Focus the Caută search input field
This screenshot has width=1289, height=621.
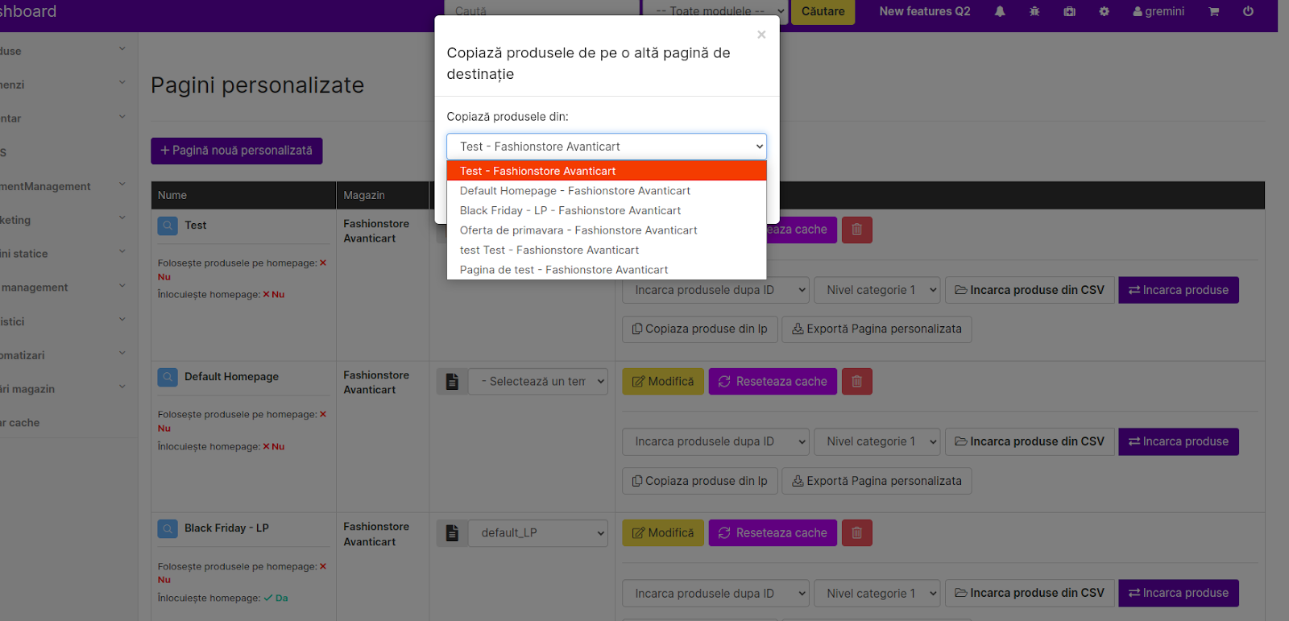tap(541, 11)
